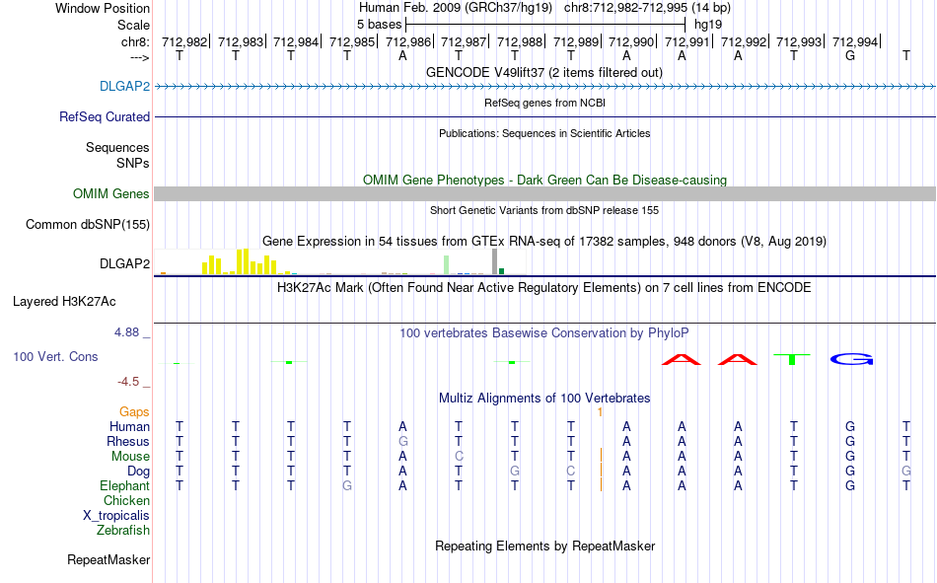Screen dimensions: 937x583
Task: Click the gray OMIM Genes bar
Action: click(545, 193)
